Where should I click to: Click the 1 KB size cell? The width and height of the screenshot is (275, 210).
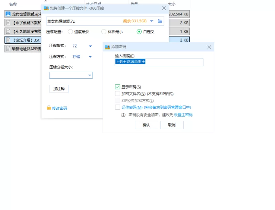(184, 31)
